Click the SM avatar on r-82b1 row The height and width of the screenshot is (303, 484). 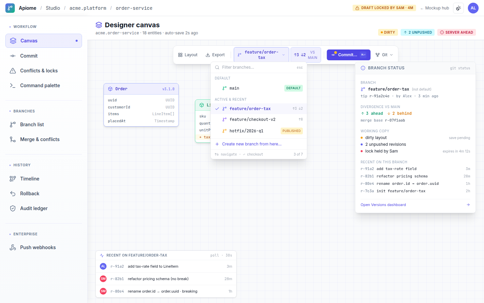click(x=103, y=279)
